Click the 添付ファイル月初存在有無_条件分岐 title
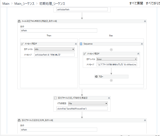This screenshot has height=136, width=160. pyautogui.click(x=37, y=120)
